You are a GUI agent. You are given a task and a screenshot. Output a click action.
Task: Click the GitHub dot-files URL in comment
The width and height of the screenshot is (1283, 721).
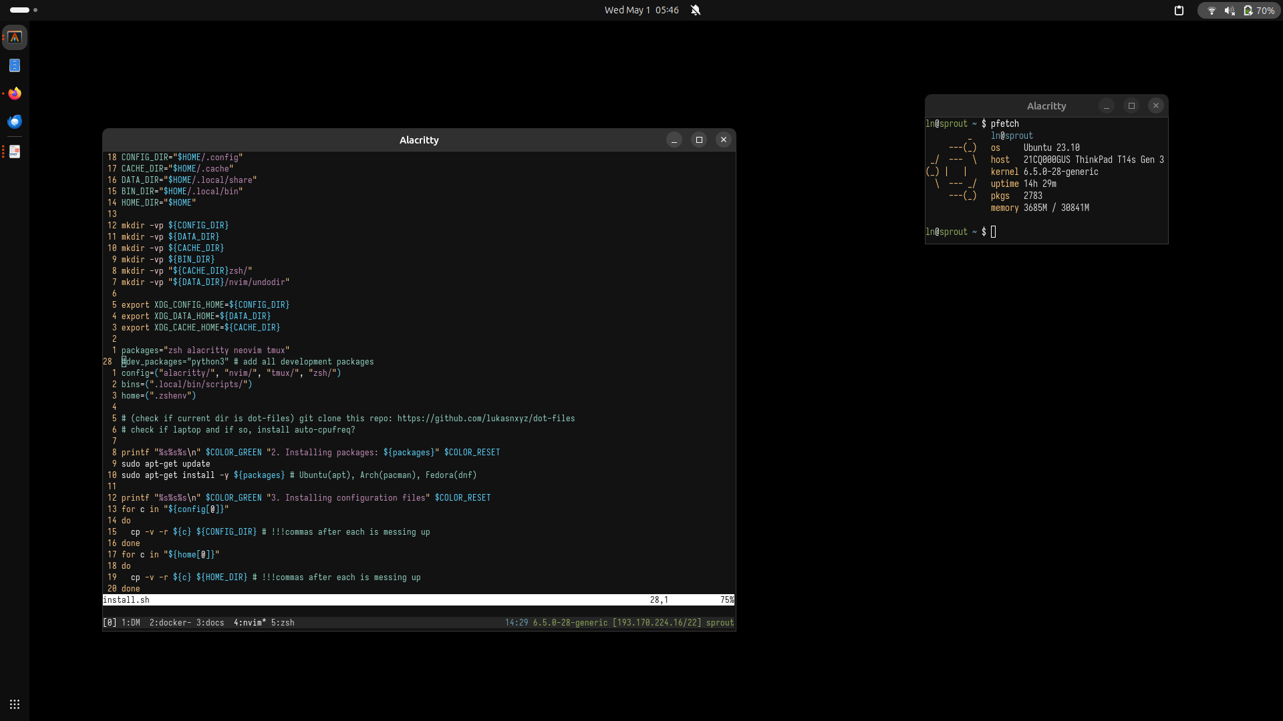pos(486,419)
